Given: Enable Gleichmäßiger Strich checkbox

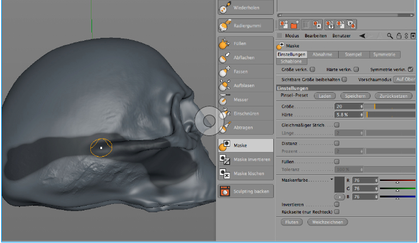Looking at the screenshot, I should coord(337,125).
